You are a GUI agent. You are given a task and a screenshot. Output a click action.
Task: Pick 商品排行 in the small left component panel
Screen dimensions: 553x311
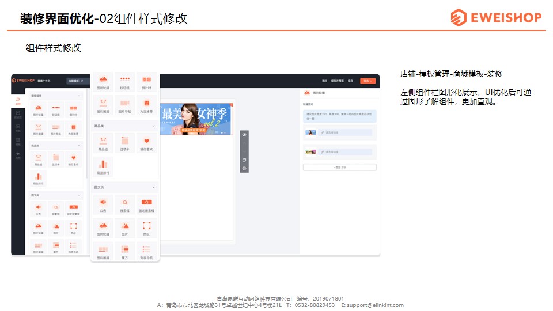pyautogui.click(x=39, y=179)
